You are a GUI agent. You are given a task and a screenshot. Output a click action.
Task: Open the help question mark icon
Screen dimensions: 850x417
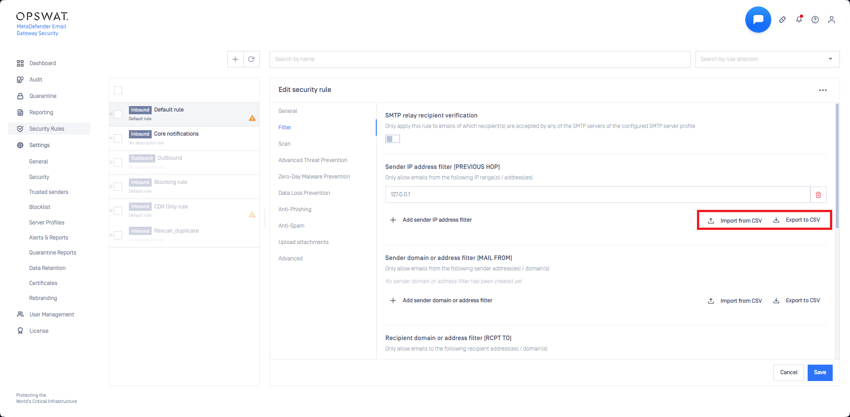815,20
